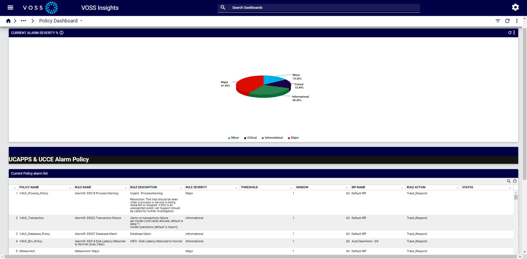Toggle Major in the chart legend
The width and height of the screenshot is (527, 259).
point(293,138)
